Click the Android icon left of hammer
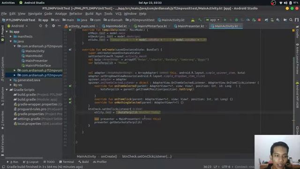This screenshot has height=169, width=300. tap(193, 20)
